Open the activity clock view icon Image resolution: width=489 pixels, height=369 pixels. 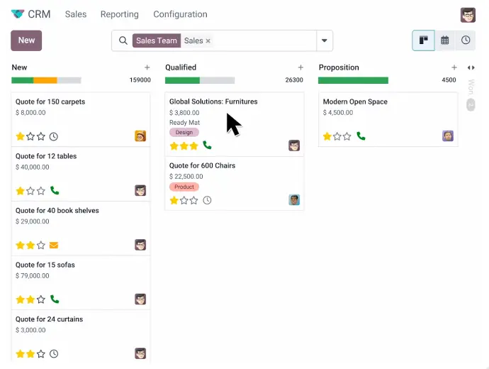466,40
